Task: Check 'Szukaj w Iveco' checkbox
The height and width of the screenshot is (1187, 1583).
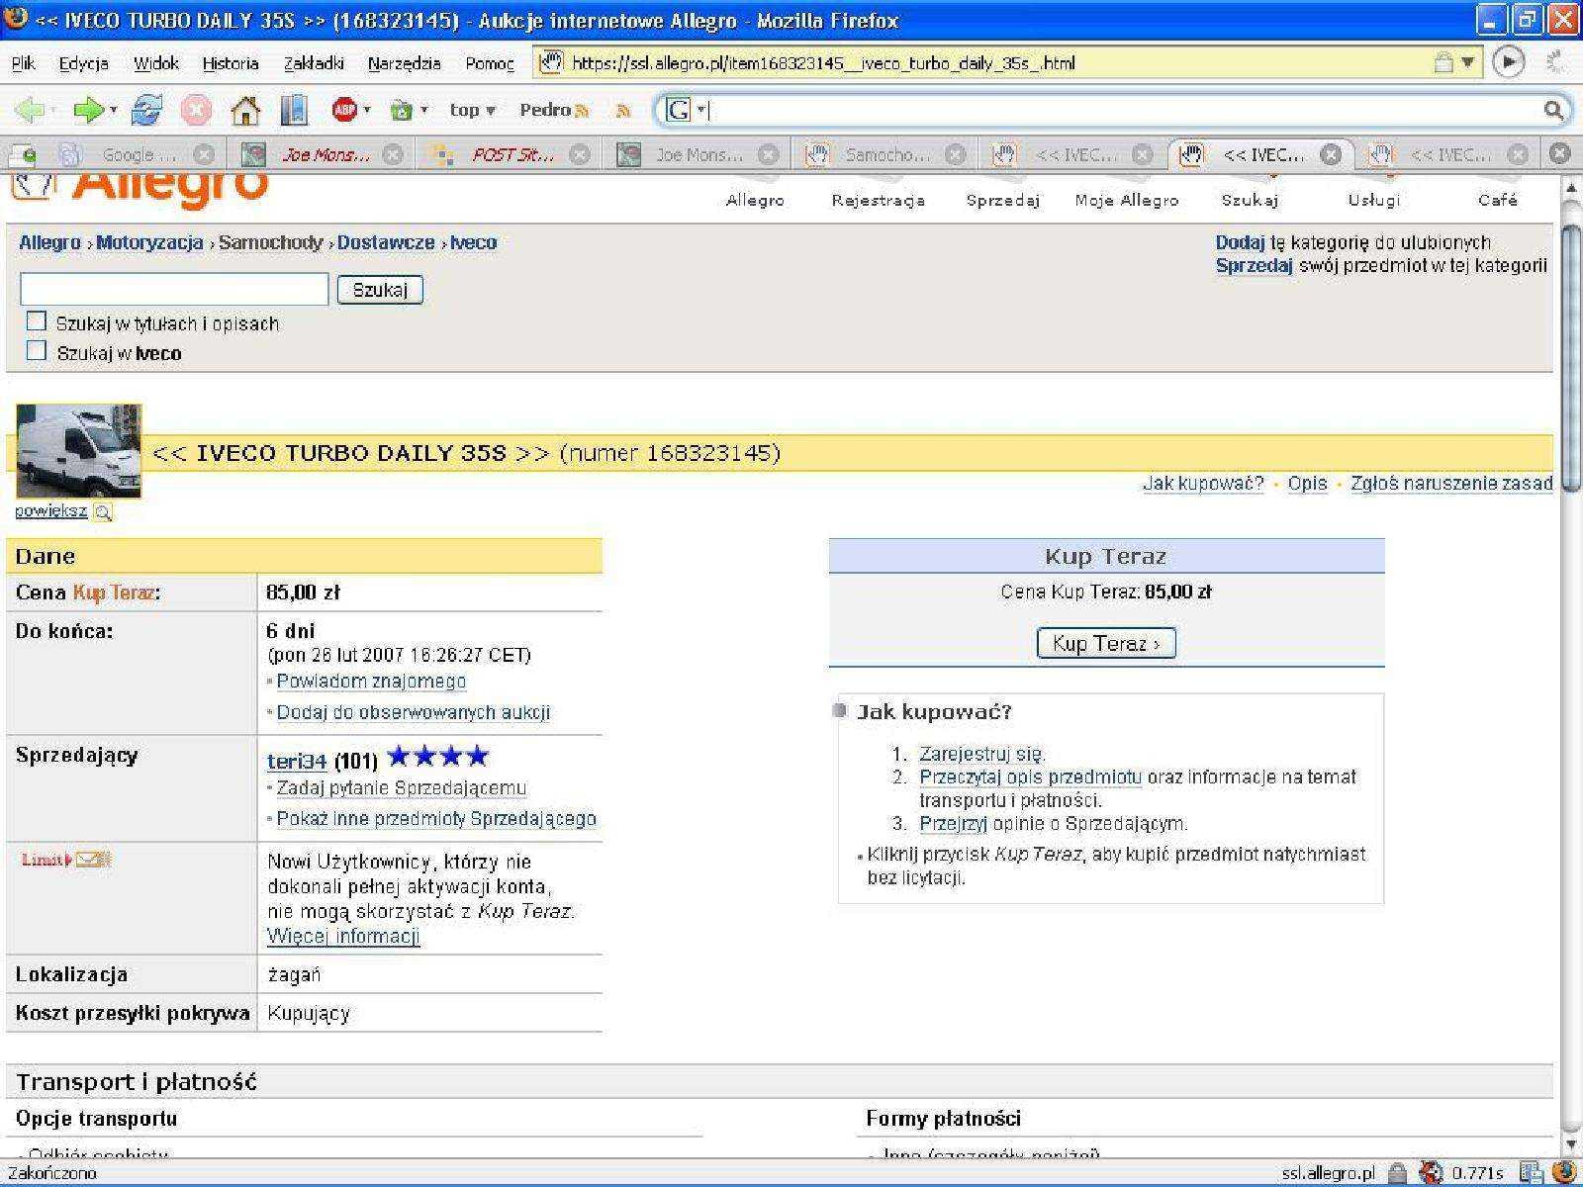Action: click(x=37, y=350)
